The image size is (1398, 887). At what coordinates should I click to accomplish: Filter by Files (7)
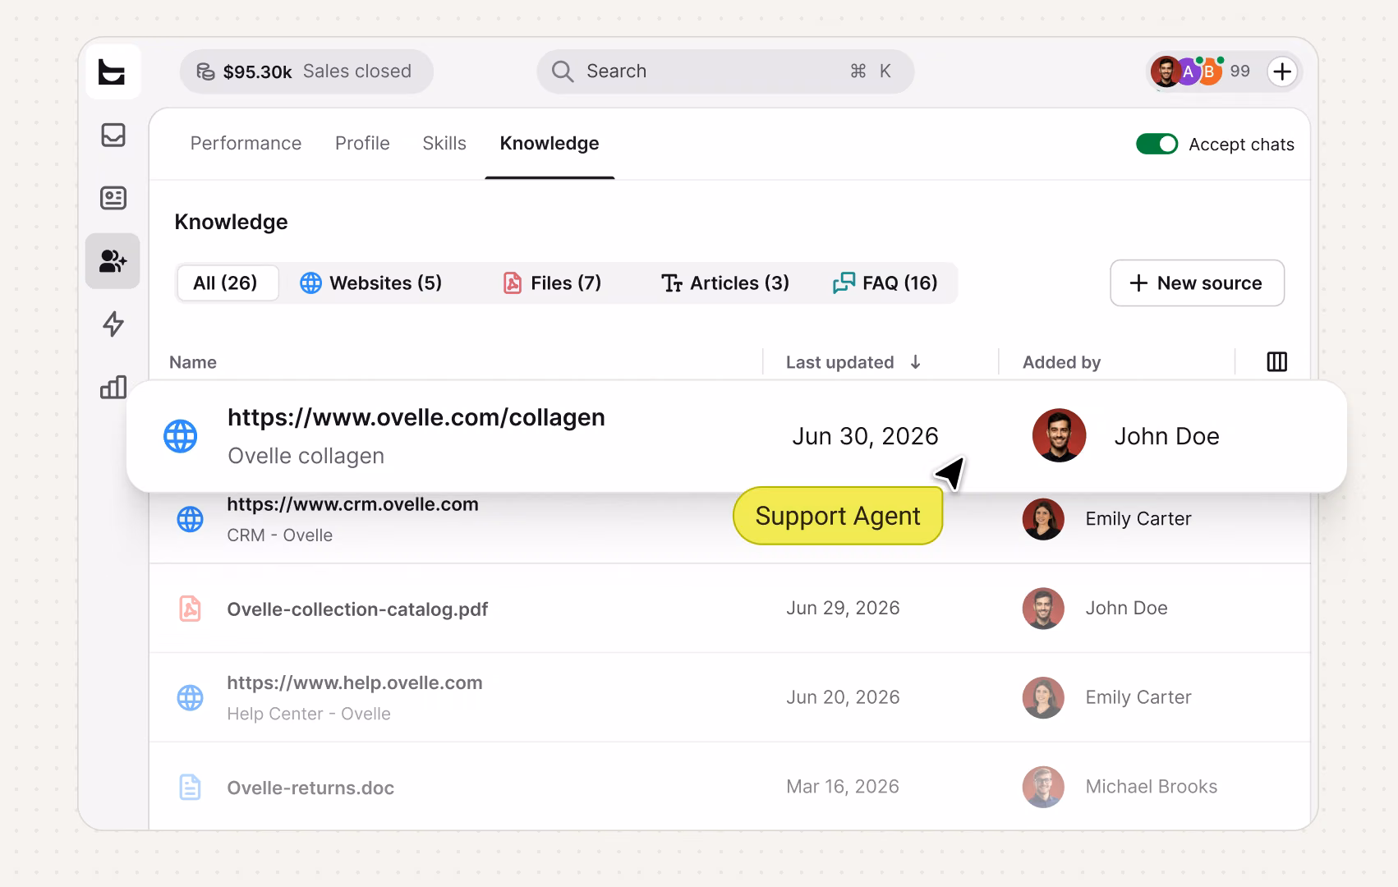pos(552,283)
